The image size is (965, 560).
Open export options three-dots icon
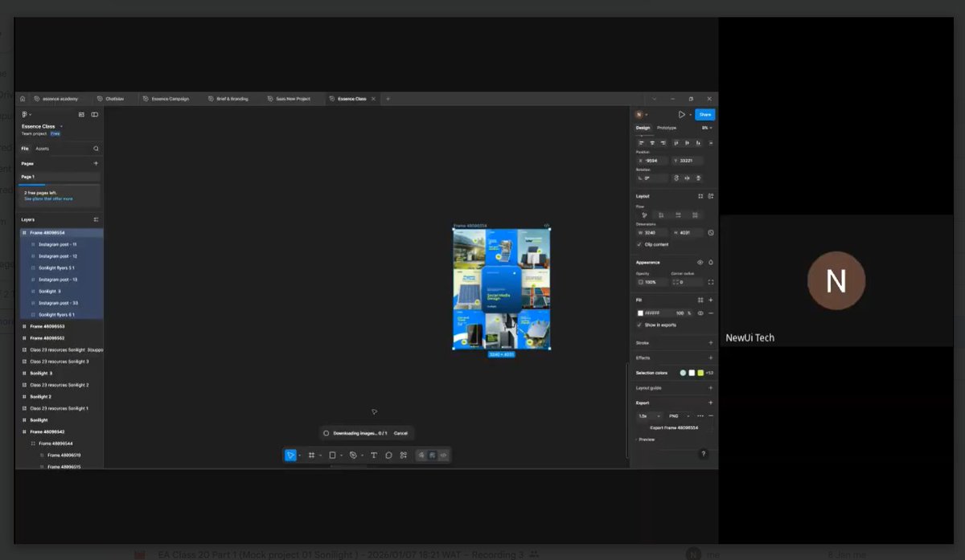700,416
